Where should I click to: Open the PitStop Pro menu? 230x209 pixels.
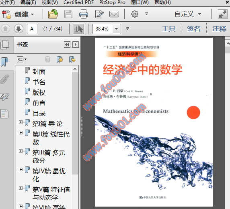point(112,2)
